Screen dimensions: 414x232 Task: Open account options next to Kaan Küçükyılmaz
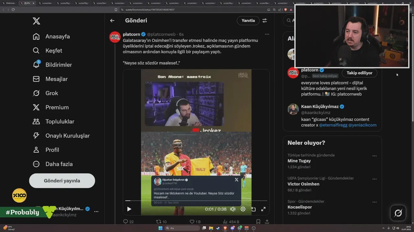pos(96,212)
